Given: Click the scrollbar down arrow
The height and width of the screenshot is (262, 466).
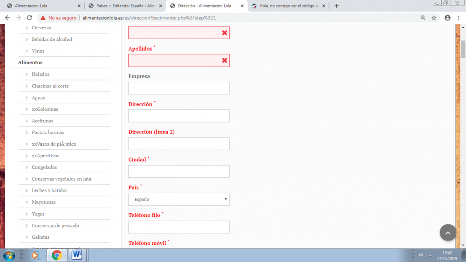Looking at the screenshot, I should pyautogui.click(x=463, y=245).
